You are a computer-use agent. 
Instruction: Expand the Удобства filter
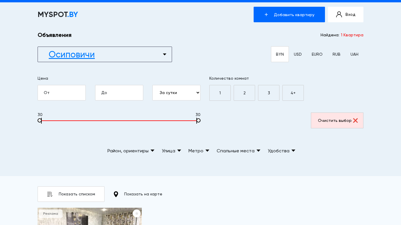tap(281, 151)
